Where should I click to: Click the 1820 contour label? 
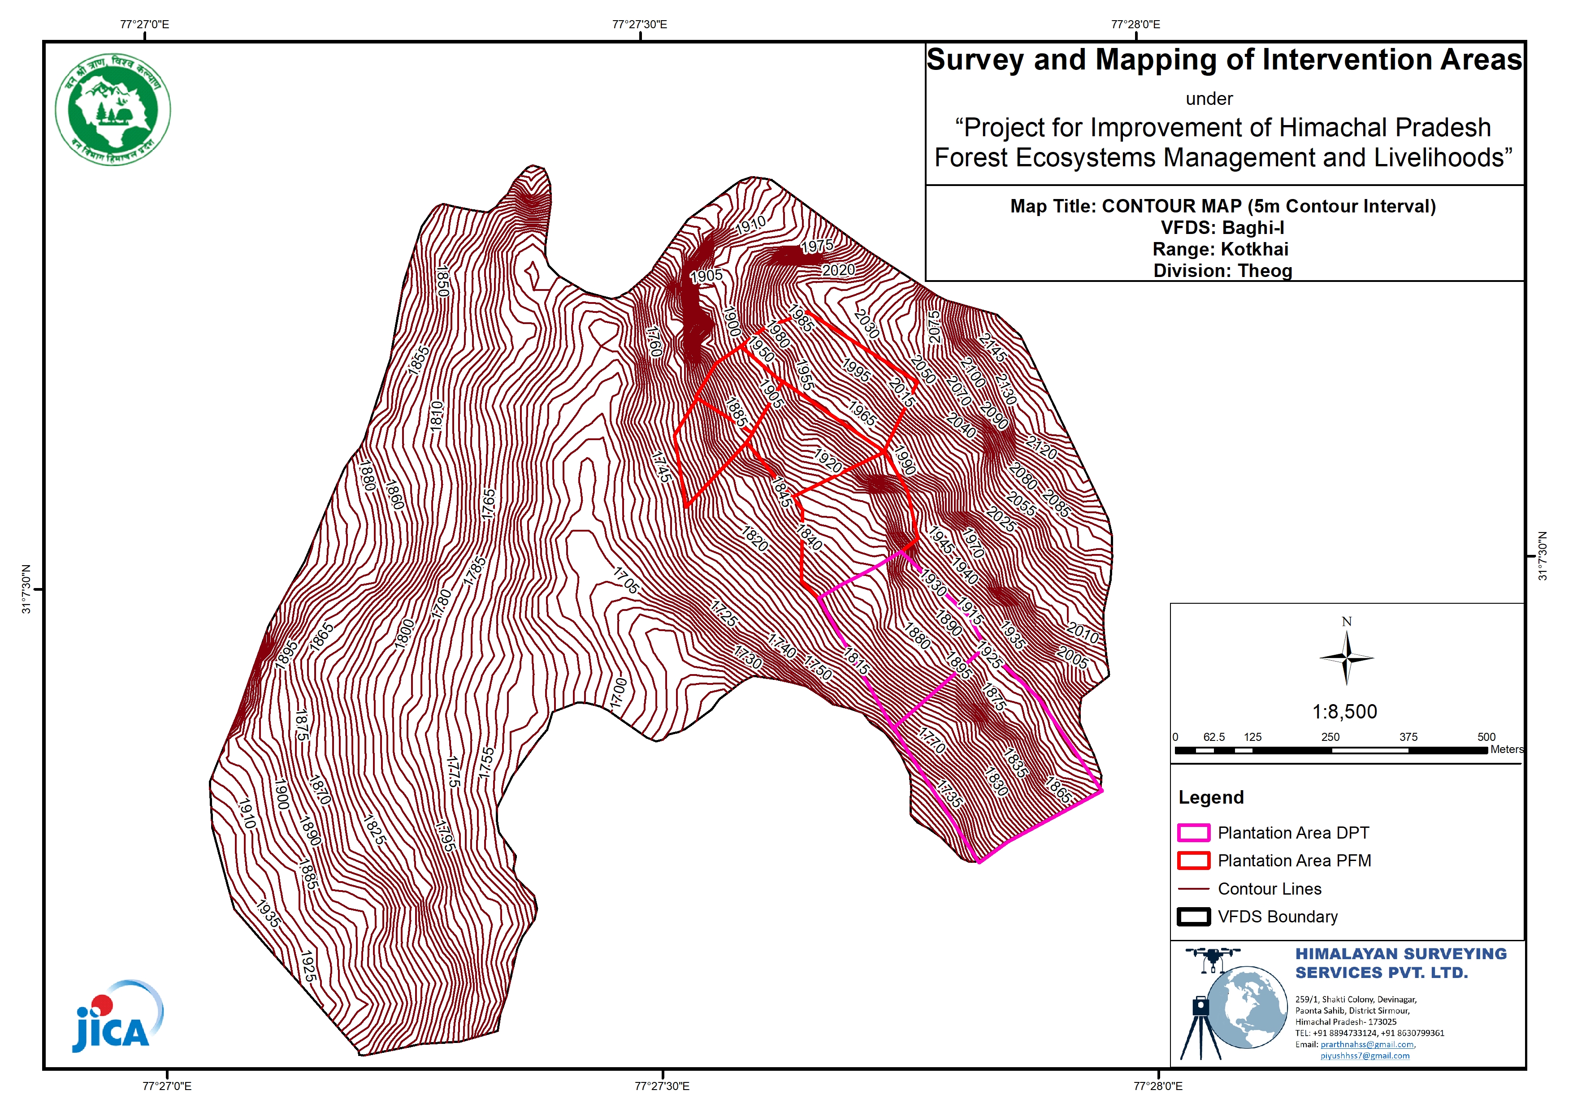tap(754, 539)
